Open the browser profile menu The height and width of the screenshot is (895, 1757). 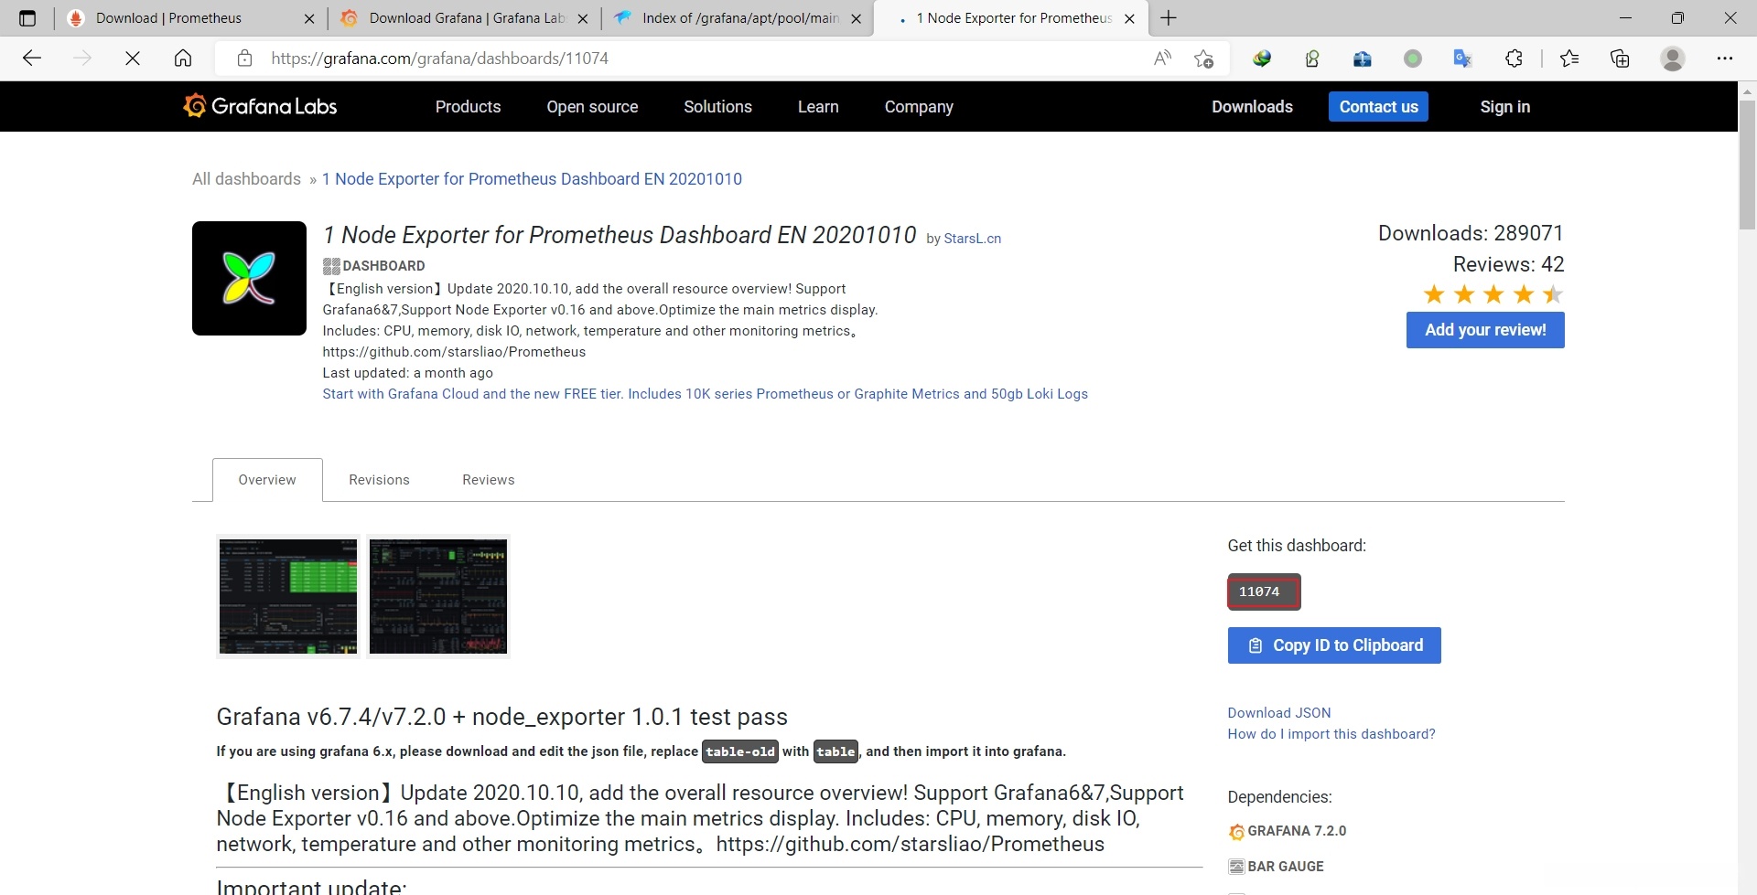(1673, 59)
